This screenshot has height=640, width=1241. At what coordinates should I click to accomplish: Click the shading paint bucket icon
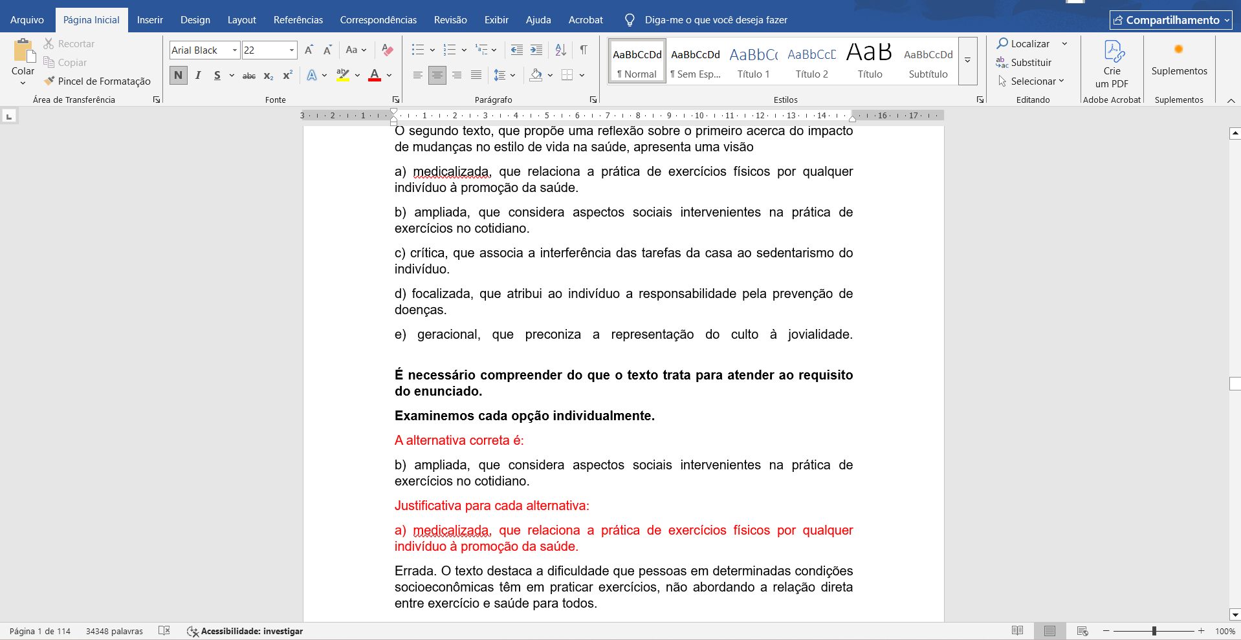tap(536, 75)
